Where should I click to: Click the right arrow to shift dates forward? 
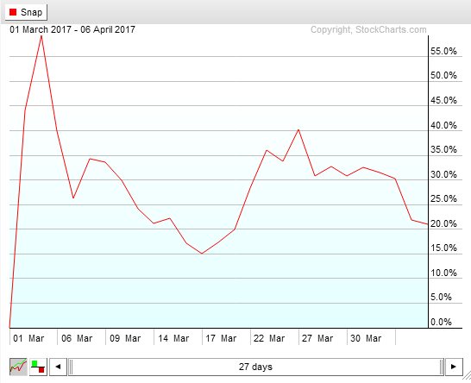pyautogui.click(x=454, y=367)
